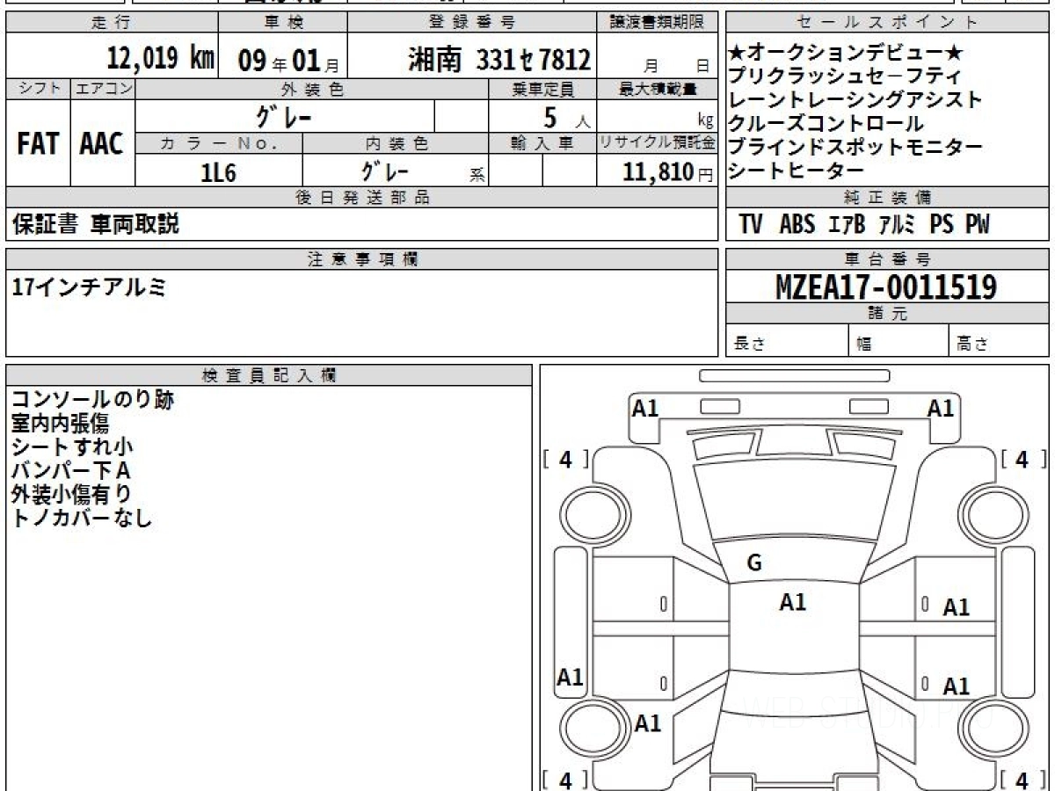Click the 車台番号 header
The height and width of the screenshot is (791, 1055).
coord(886,258)
